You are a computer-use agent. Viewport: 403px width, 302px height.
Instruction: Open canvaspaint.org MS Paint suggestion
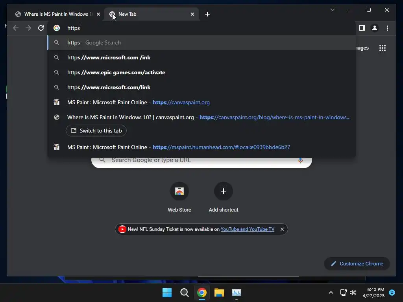(x=201, y=102)
